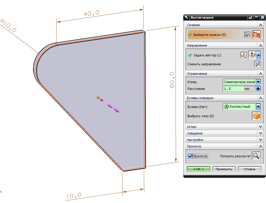Click the select body cube icon
Screen dimensions: 266x203
256,116
